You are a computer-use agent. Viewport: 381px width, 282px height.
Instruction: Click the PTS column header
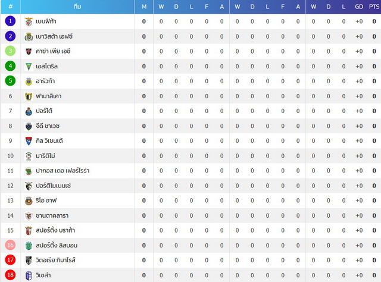(374, 7)
